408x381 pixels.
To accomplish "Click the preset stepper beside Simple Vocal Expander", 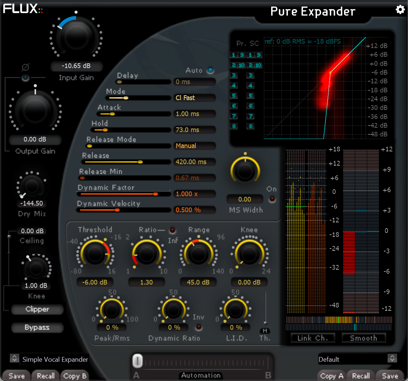I will pyautogui.click(x=15, y=358).
